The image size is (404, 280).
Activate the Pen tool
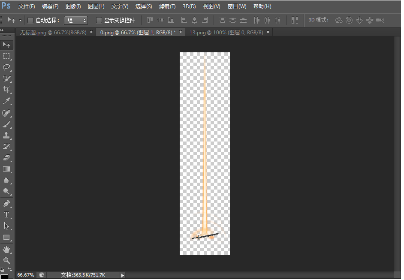tap(7, 203)
